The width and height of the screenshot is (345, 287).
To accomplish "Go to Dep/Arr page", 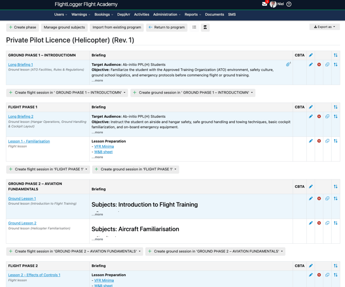I will (124, 14).
